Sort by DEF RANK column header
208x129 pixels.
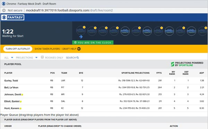pyautogui.click(x=185, y=73)
